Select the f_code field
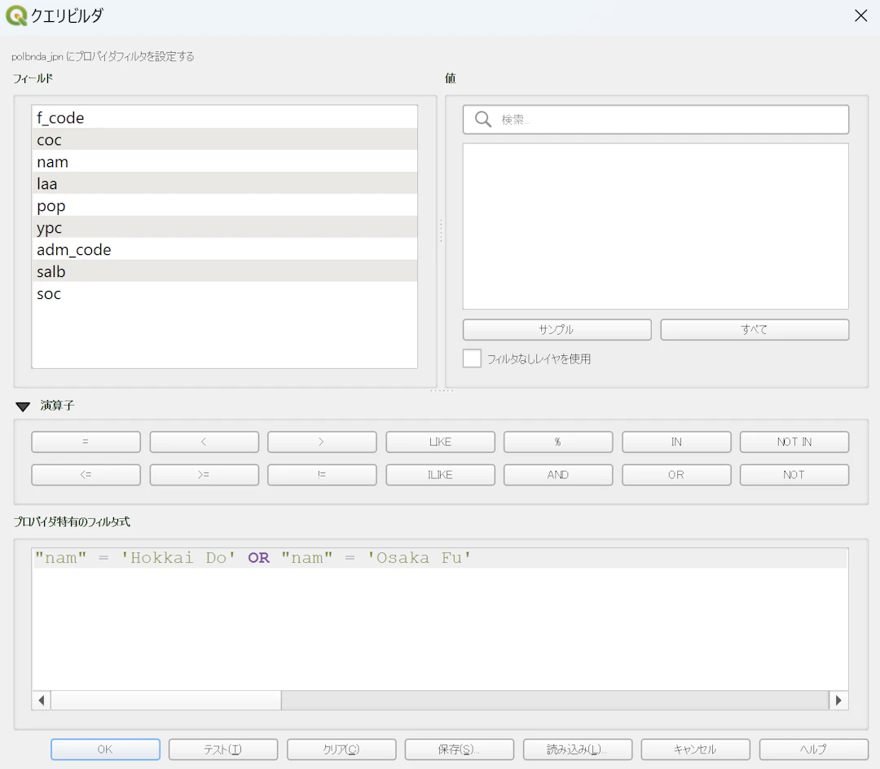The height and width of the screenshot is (769, 880). pyautogui.click(x=225, y=117)
